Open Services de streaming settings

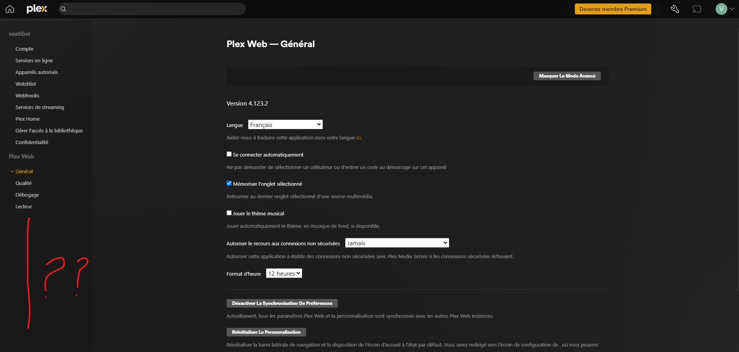pos(40,107)
